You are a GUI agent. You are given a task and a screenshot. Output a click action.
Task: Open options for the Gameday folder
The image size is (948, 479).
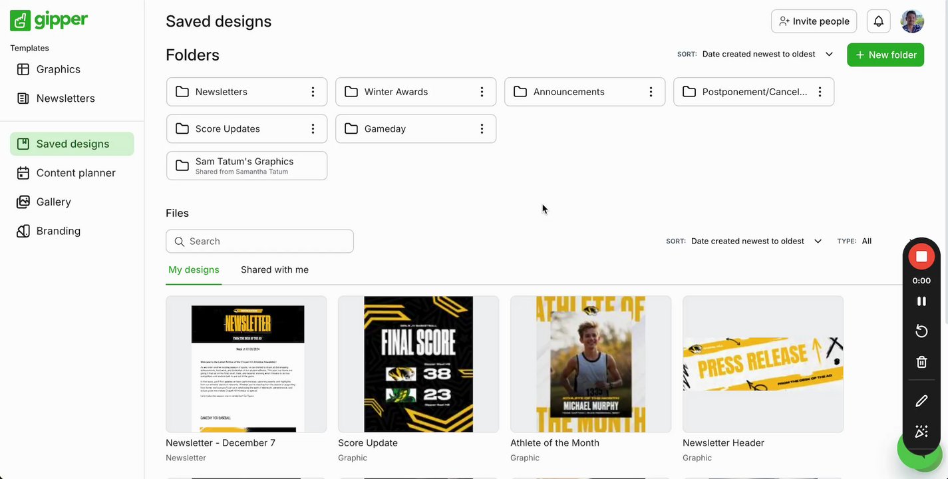482,129
